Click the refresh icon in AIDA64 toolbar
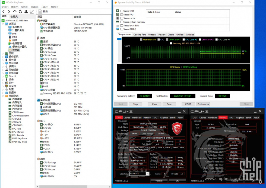Screen dimensions: 266x188 (x=20, y=11)
